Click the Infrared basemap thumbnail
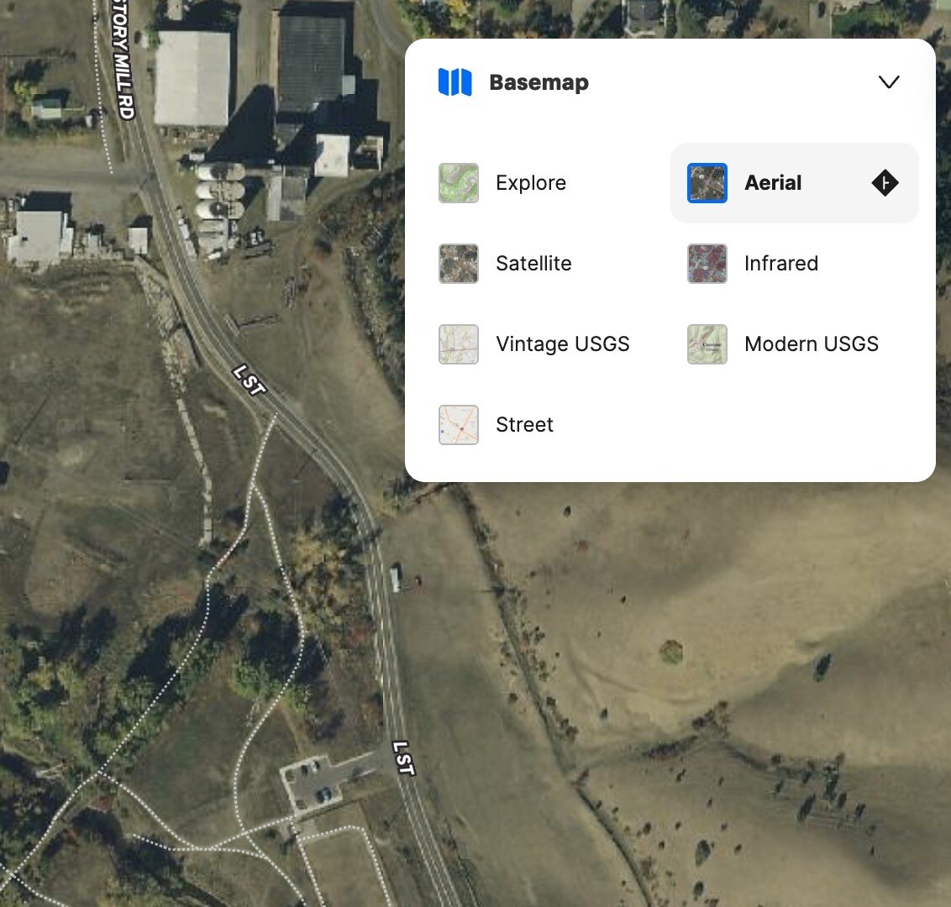Image resolution: width=951 pixels, height=907 pixels. (707, 263)
